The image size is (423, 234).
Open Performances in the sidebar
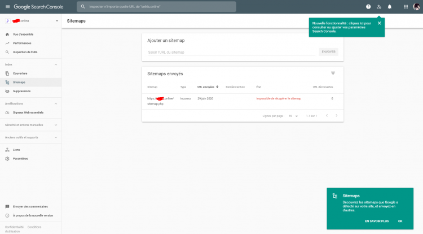coord(22,43)
